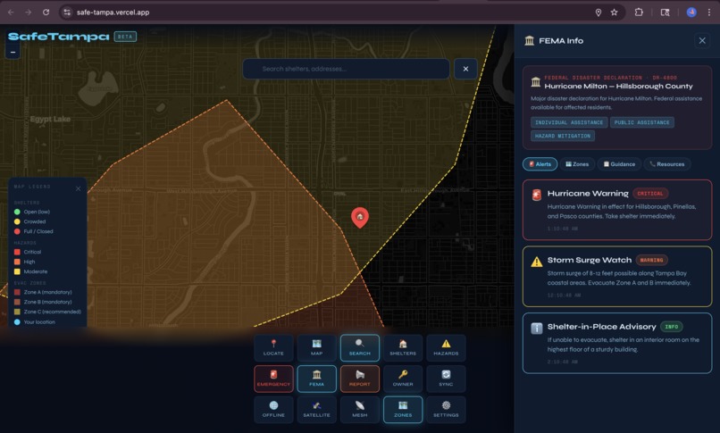Image resolution: width=720 pixels, height=433 pixels.
Task: Click the Public Assistance tag
Action: (x=642, y=122)
